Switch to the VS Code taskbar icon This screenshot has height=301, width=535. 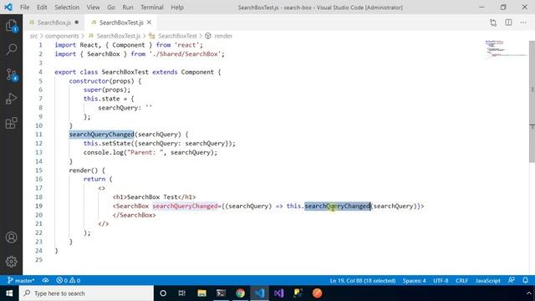[x=259, y=293]
